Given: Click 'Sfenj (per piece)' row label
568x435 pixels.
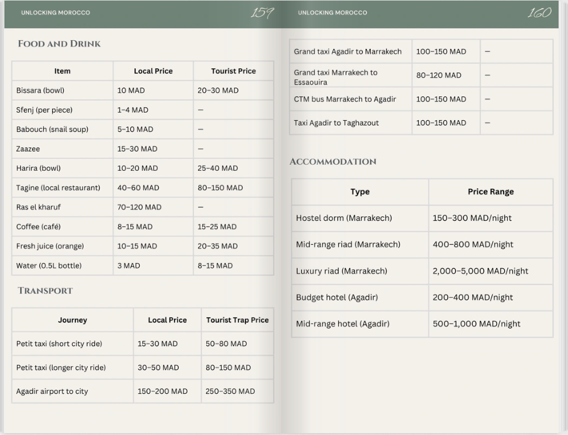Looking at the screenshot, I should click(x=44, y=110).
